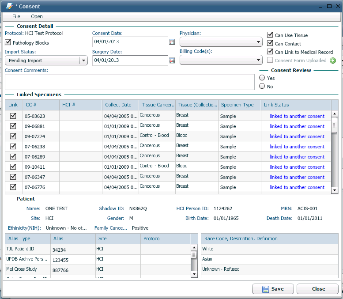This screenshot has width=343, height=299.
Task: Uncheck link for specimen 07-06238
Action: click(13, 146)
